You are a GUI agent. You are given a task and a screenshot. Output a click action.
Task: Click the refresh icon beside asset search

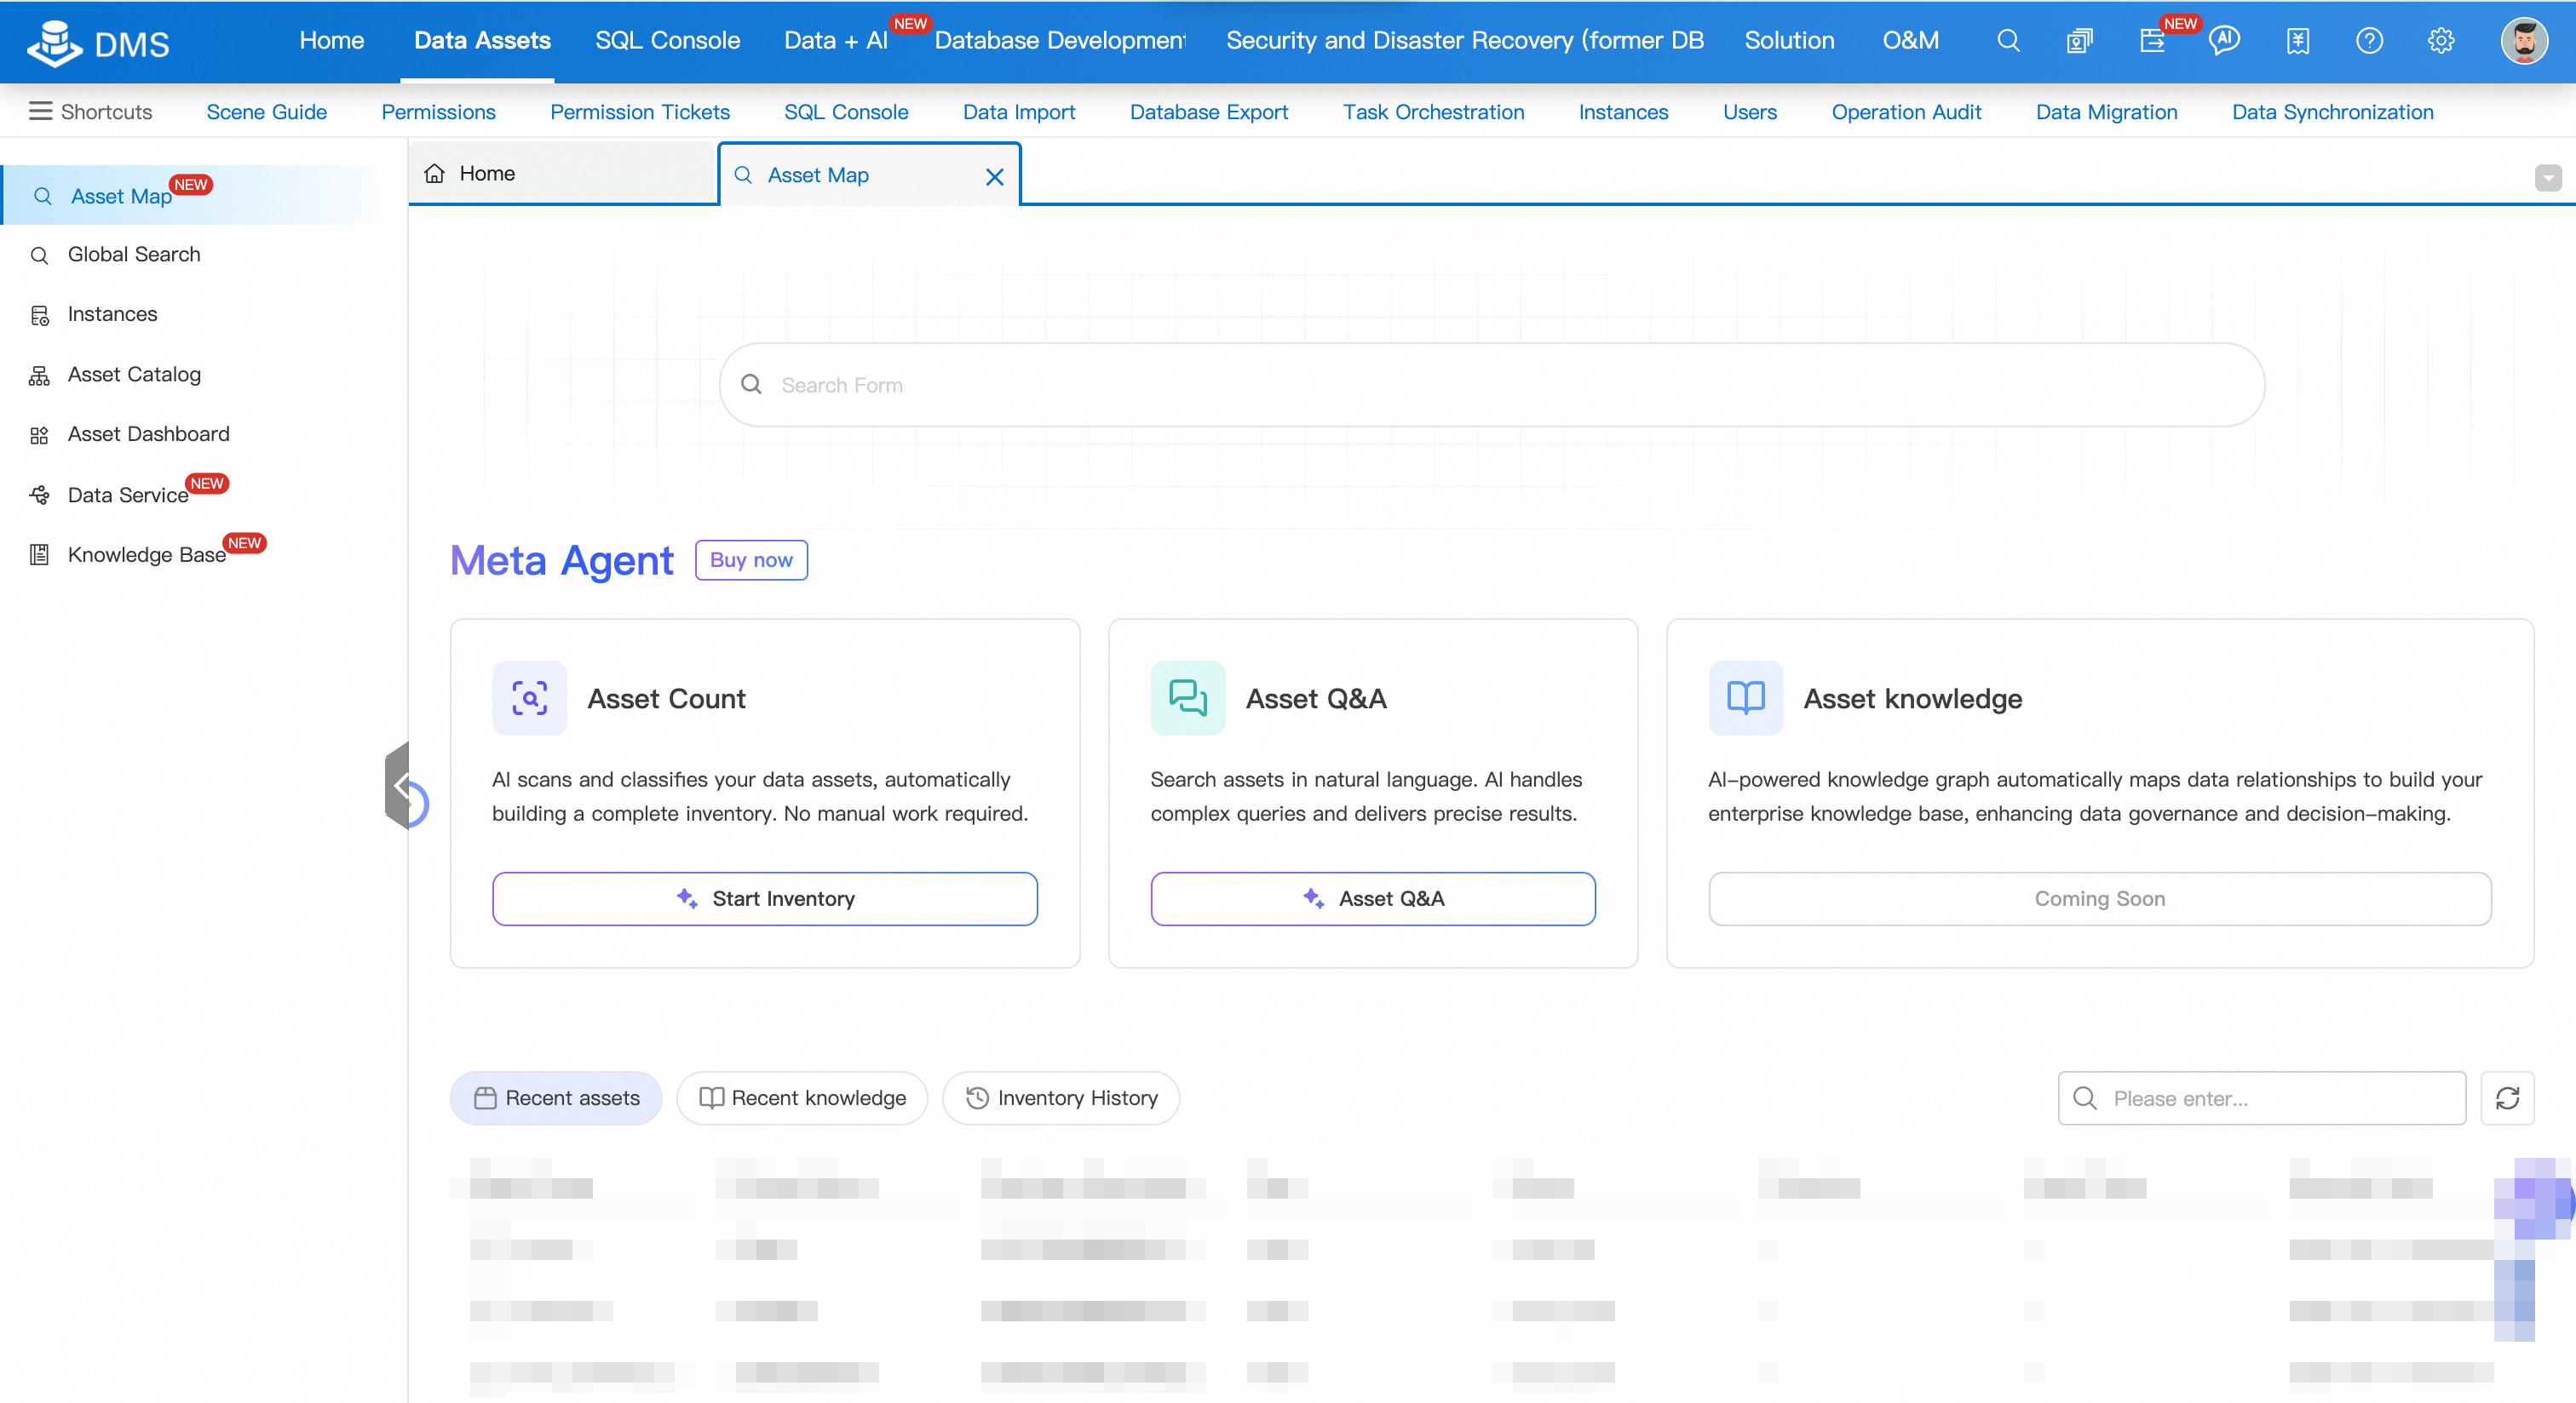coord(2507,1098)
